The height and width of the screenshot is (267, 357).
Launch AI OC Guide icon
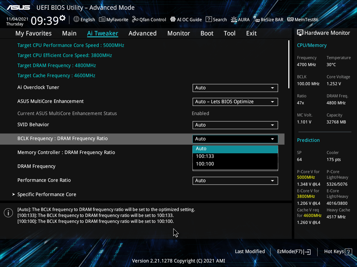[x=173, y=19]
